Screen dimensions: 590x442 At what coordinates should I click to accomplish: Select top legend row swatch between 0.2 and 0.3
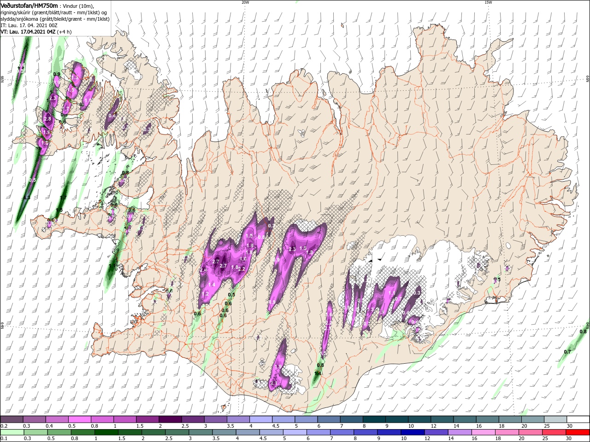(x=12, y=419)
